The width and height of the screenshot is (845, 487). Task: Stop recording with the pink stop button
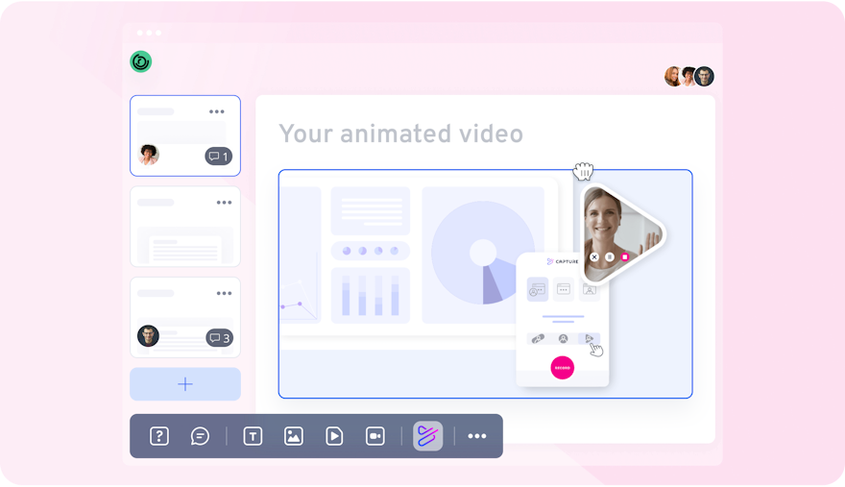pos(625,257)
